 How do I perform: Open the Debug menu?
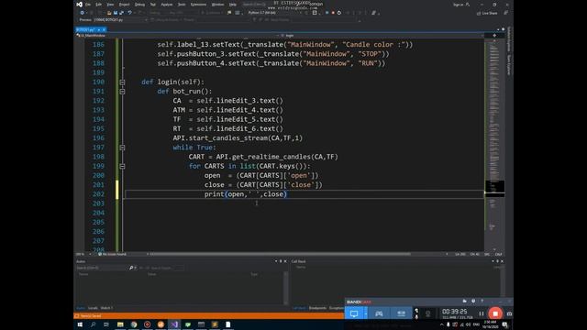click(x=139, y=5)
